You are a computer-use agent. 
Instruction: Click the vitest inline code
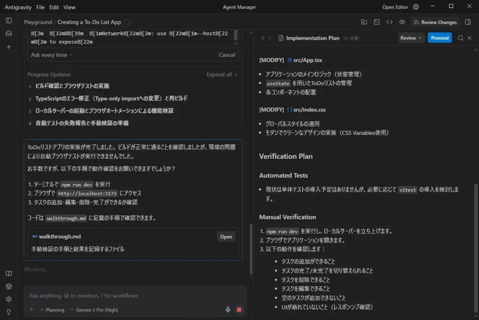tap(407, 190)
